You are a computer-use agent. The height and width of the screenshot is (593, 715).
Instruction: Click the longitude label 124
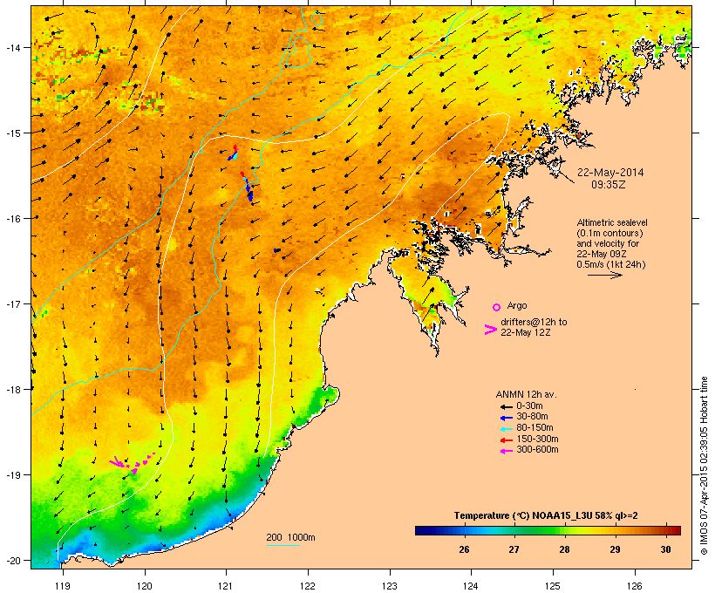pos(471,586)
